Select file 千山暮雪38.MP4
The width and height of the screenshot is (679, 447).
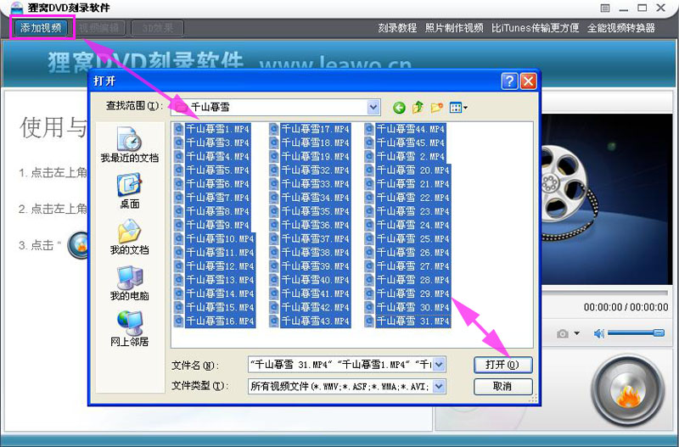315,253
